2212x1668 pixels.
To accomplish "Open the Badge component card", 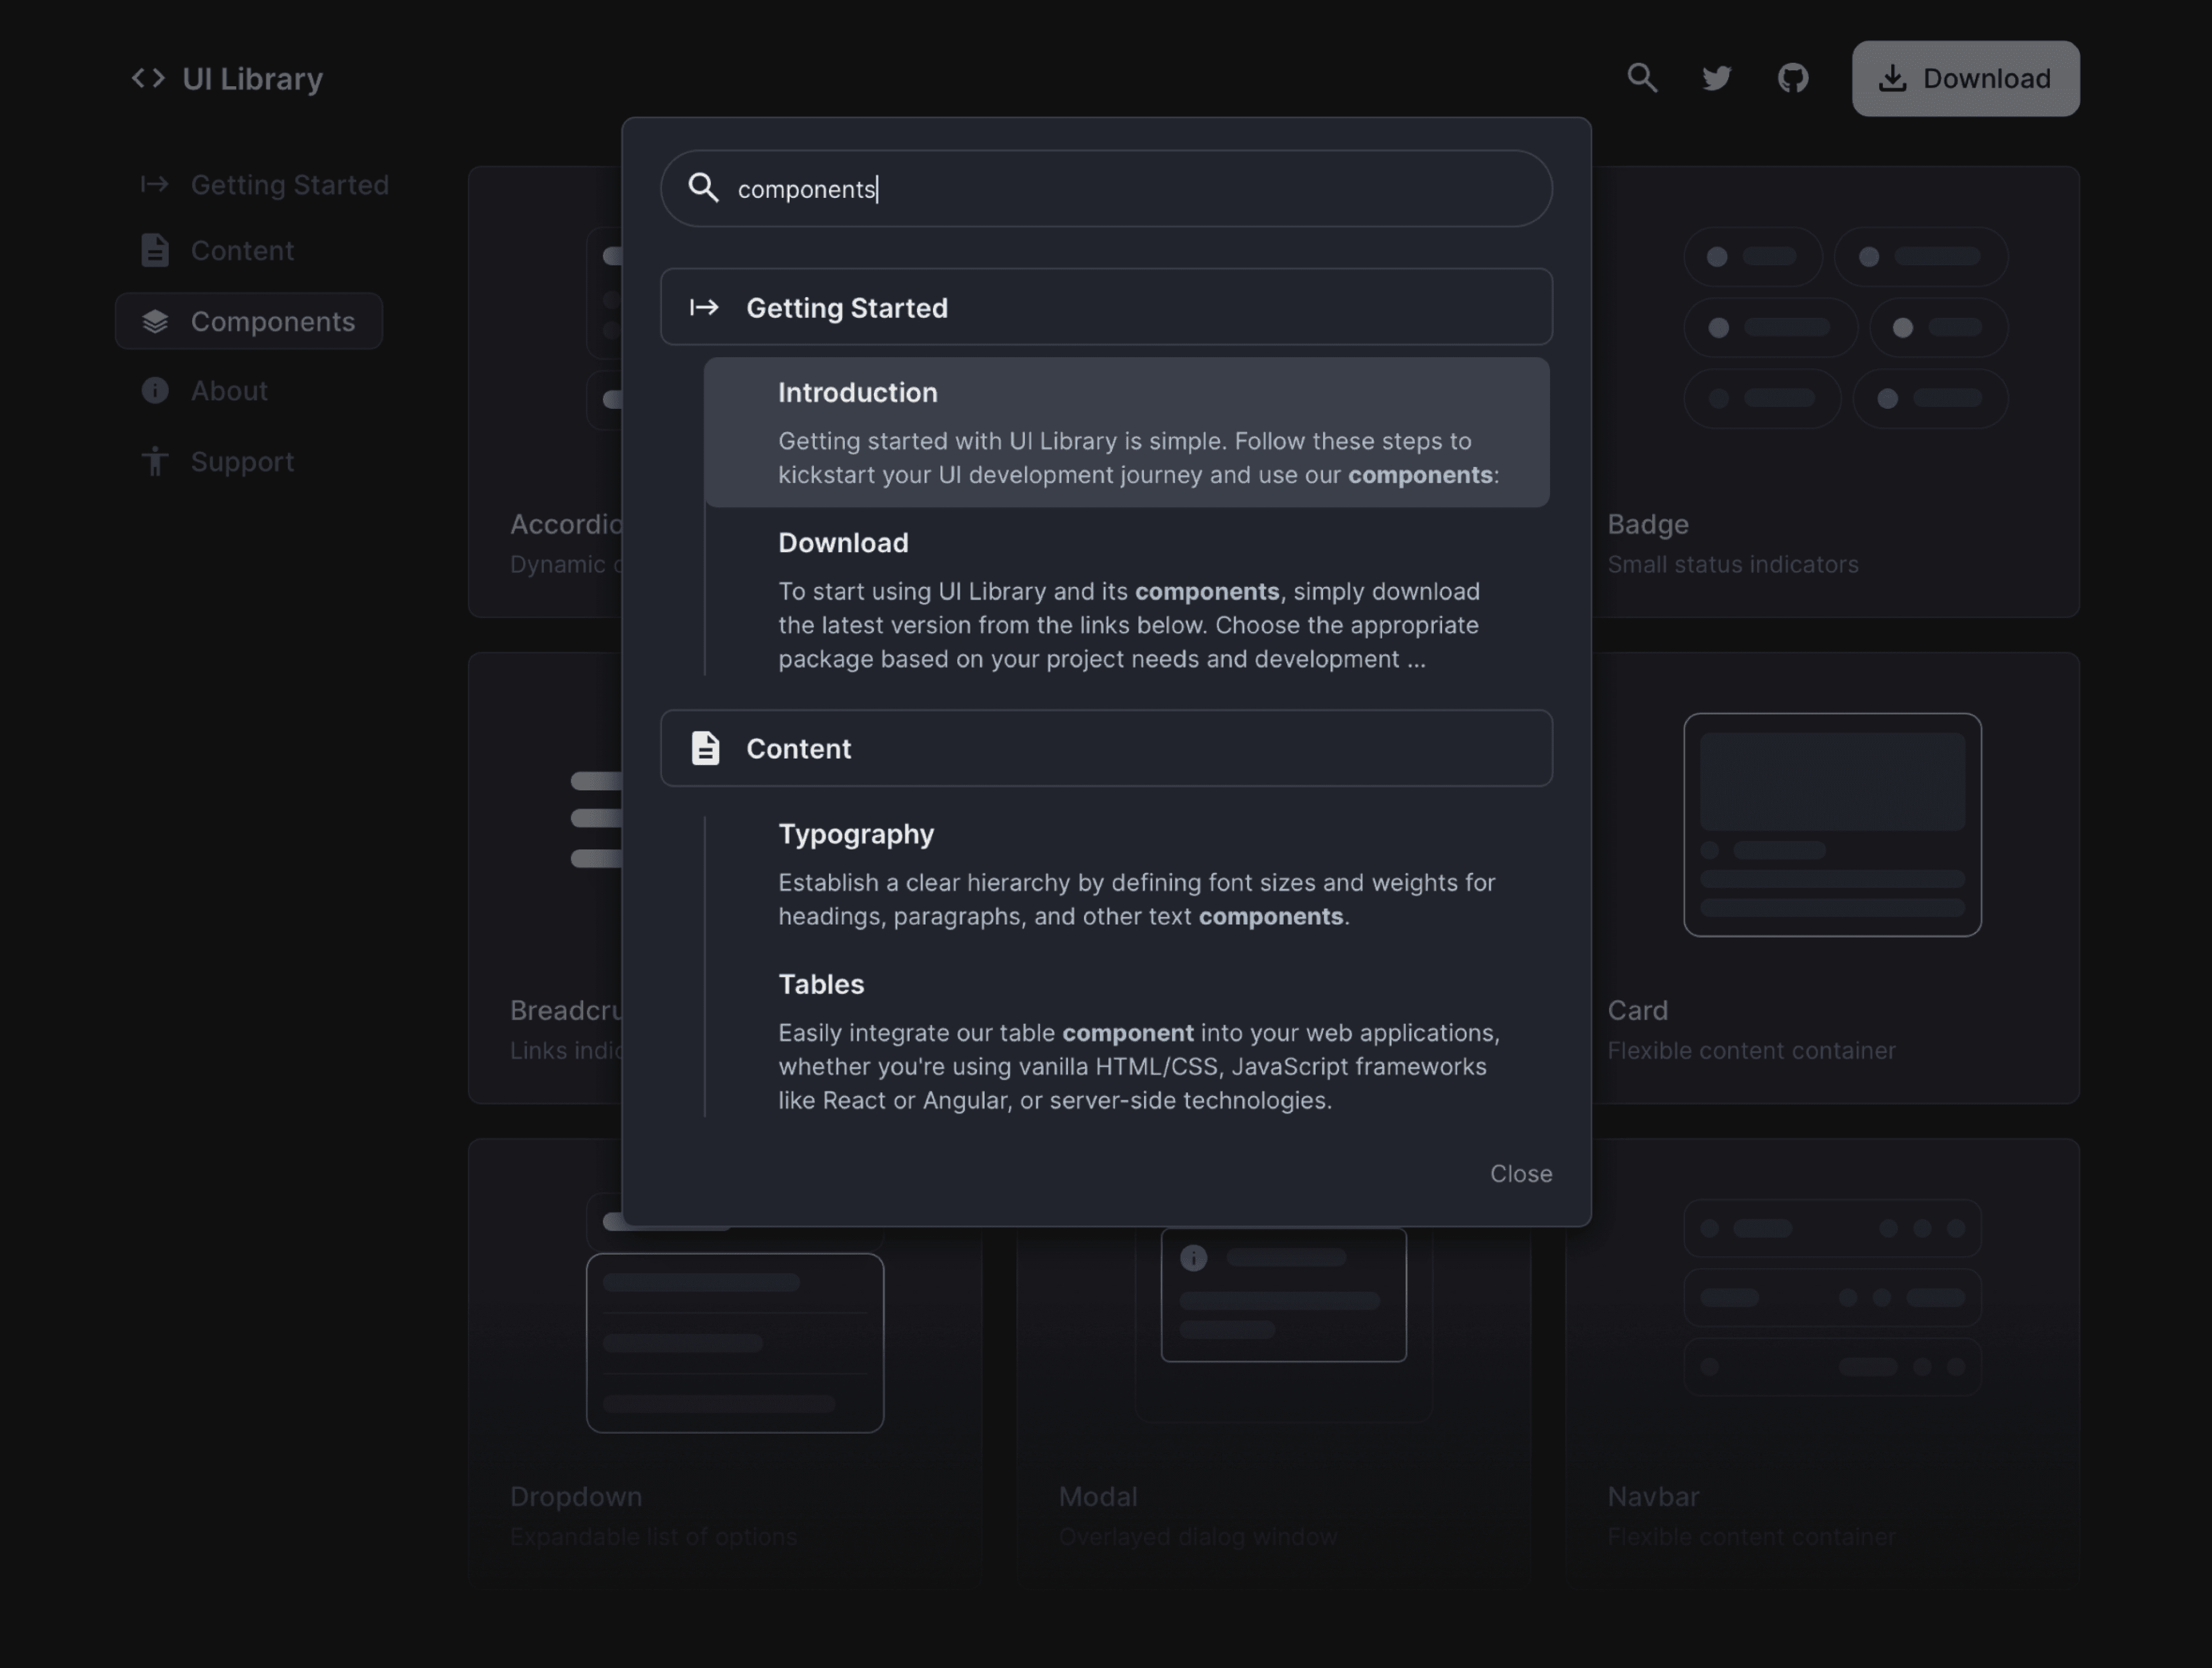I will coord(1836,391).
